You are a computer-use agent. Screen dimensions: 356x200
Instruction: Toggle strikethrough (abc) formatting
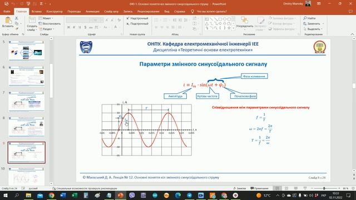click(91, 27)
